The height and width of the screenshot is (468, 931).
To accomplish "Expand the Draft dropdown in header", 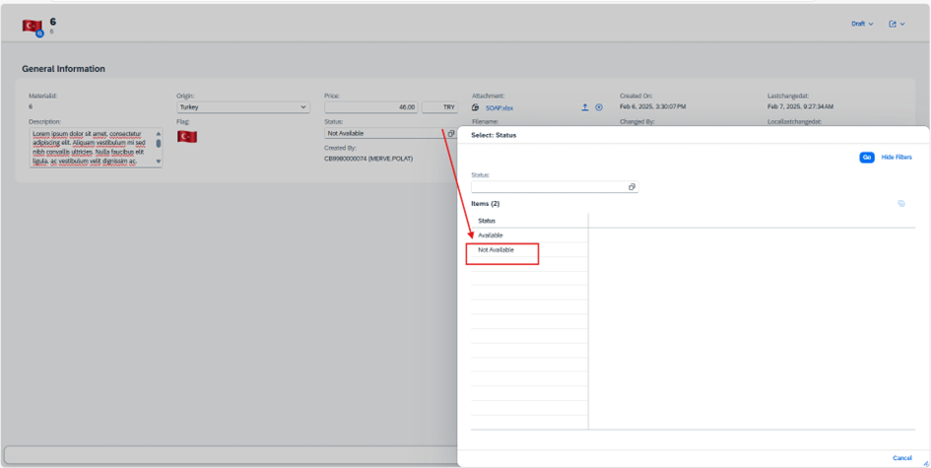I will pos(862,24).
